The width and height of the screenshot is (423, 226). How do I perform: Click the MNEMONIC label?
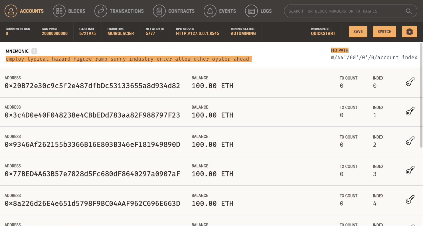17,51
